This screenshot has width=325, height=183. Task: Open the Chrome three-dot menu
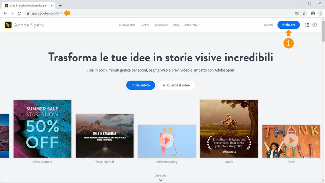(320, 13)
